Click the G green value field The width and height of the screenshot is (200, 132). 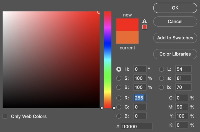(x=140, y=107)
